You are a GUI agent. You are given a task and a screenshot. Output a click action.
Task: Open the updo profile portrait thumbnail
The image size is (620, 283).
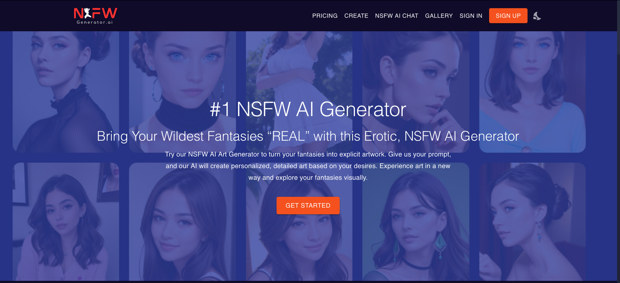[x=532, y=222]
